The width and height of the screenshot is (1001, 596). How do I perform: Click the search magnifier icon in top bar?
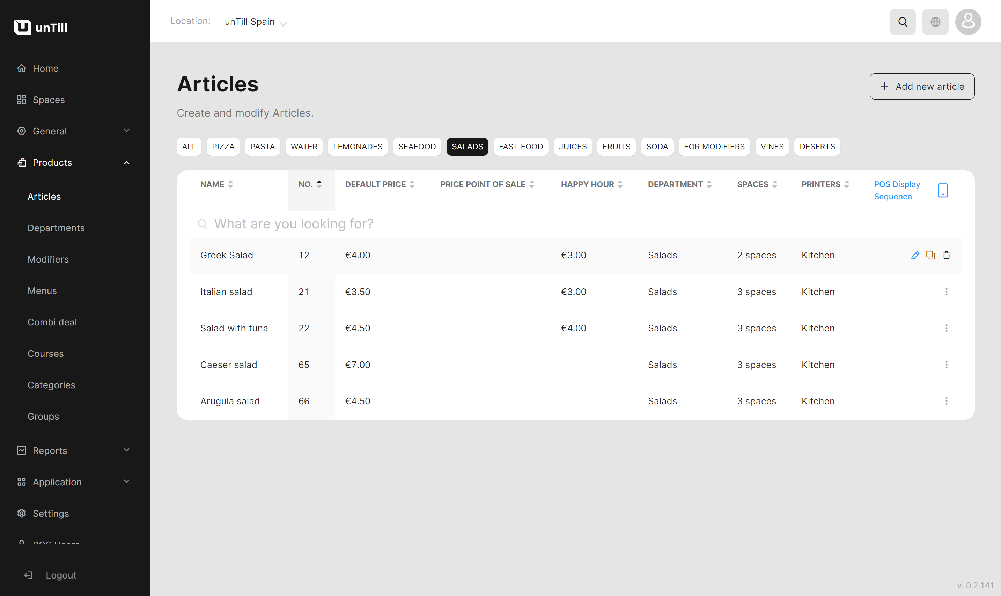(902, 22)
